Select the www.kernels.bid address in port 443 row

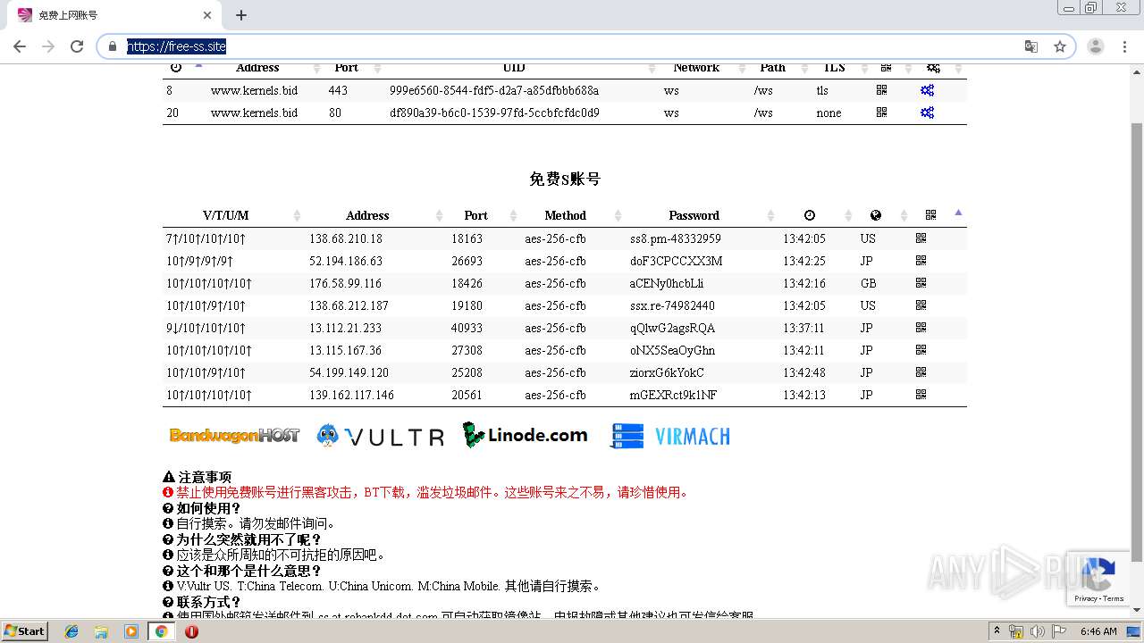tap(254, 90)
